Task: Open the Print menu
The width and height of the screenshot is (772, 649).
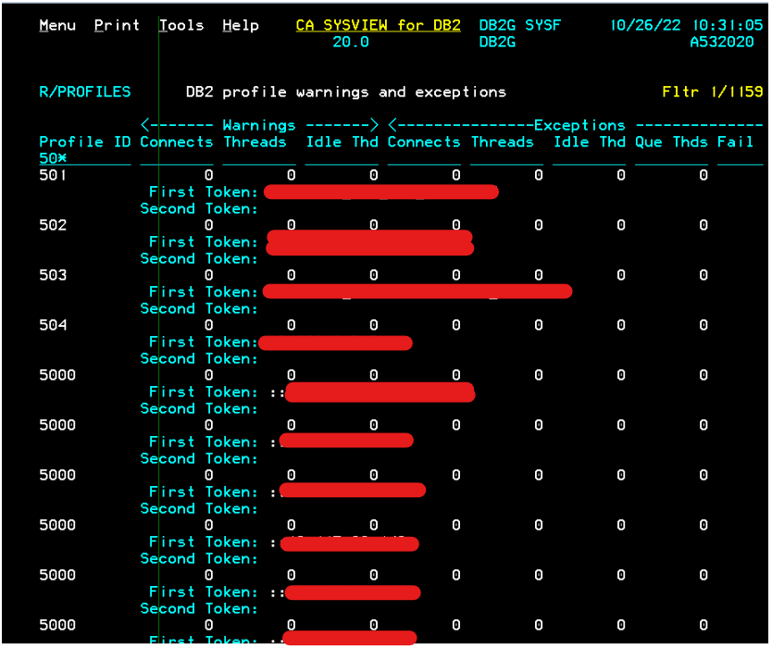Action: click(118, 25)
